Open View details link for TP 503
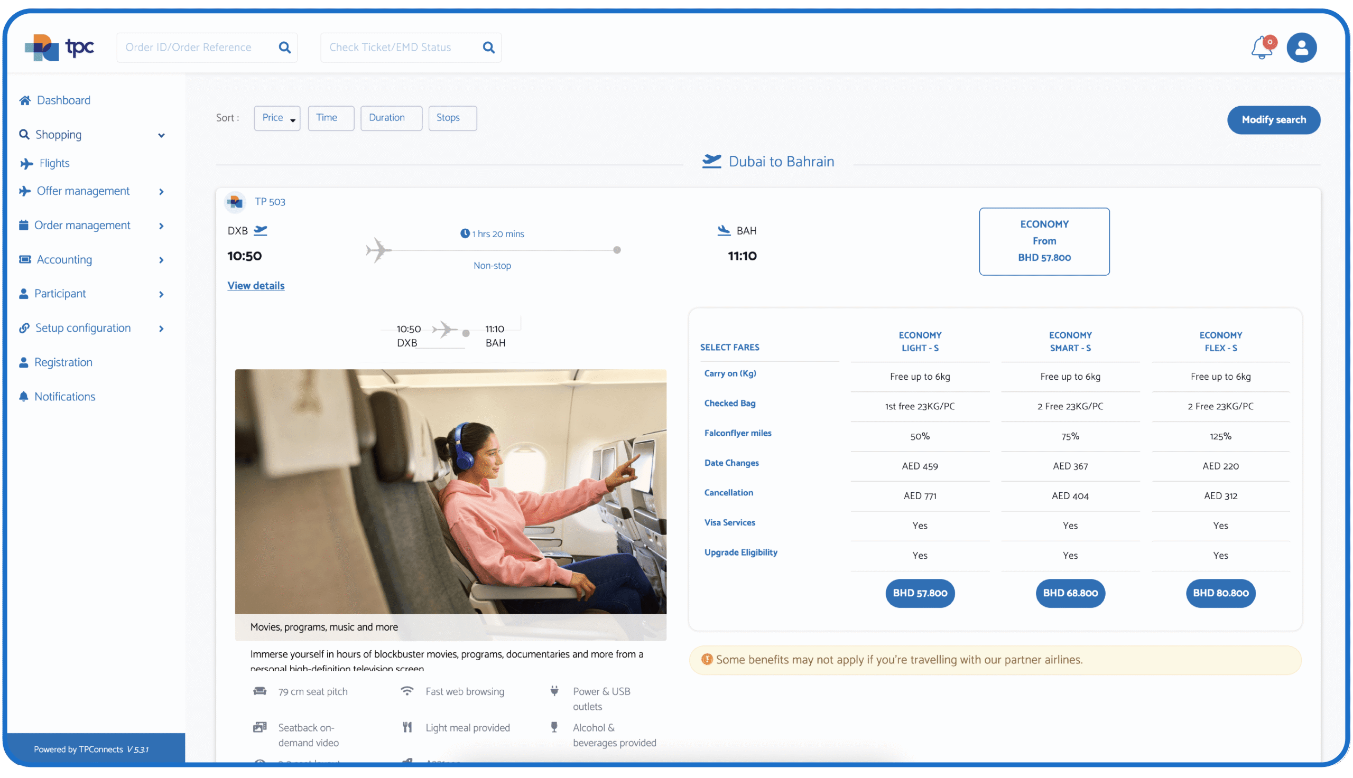 (x=255, y=286)
